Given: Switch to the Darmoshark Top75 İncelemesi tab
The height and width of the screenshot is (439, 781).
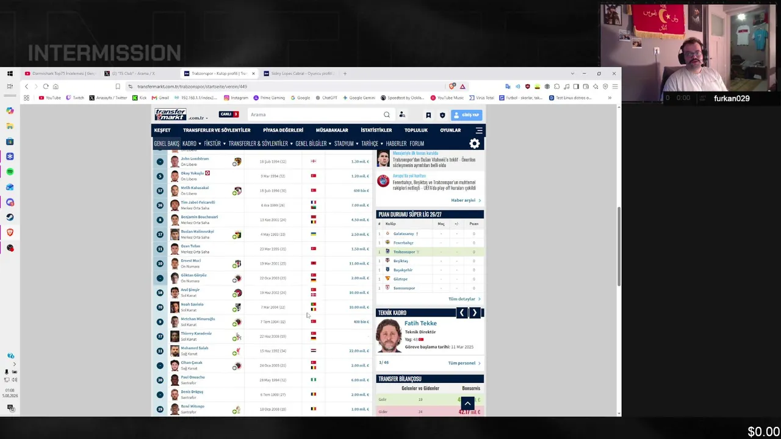Looking at the screenshot, I should click(x=59, y=74).
